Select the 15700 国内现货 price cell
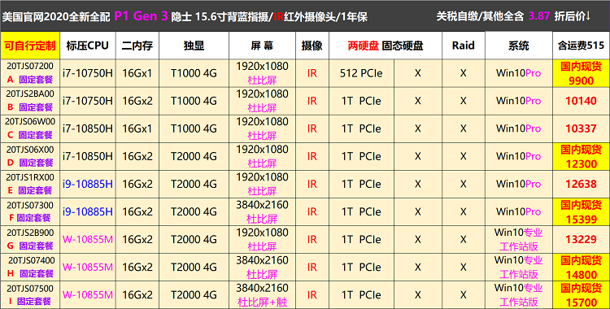The width and height of the screenshot is (610, 309). [x=581, y=295]
